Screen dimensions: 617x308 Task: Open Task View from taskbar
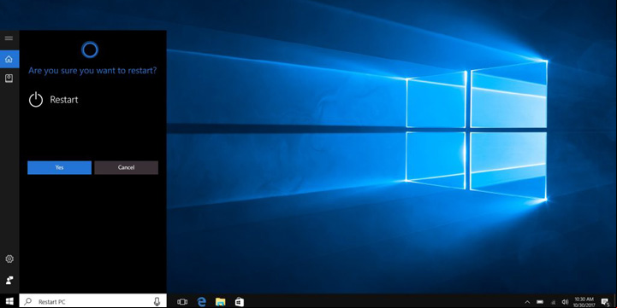click(182, 302)
